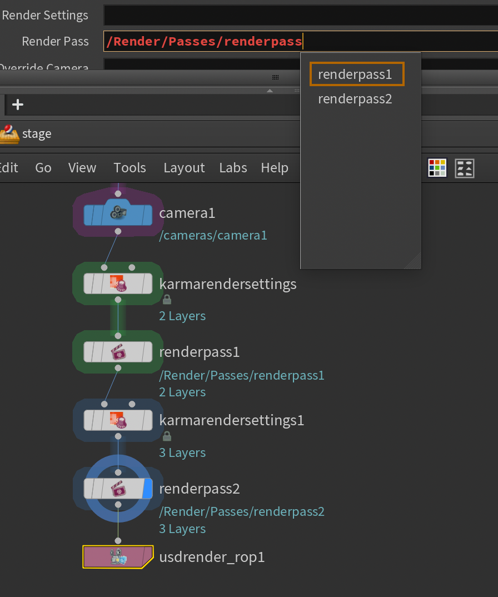Click the pane splitter collapse arrow
Screen dimensions: 498x597
(x=270, y=91)
